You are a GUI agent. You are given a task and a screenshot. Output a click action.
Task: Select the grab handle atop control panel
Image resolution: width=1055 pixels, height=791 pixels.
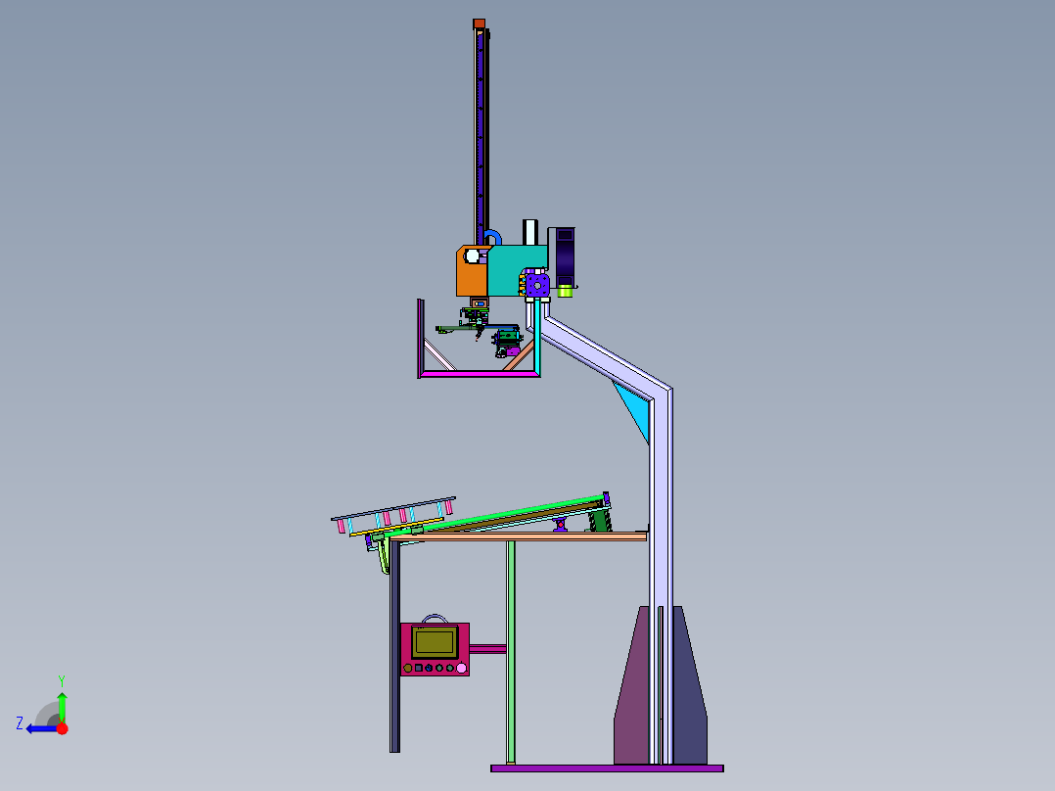pyautogui.click(x=435, y=618)
